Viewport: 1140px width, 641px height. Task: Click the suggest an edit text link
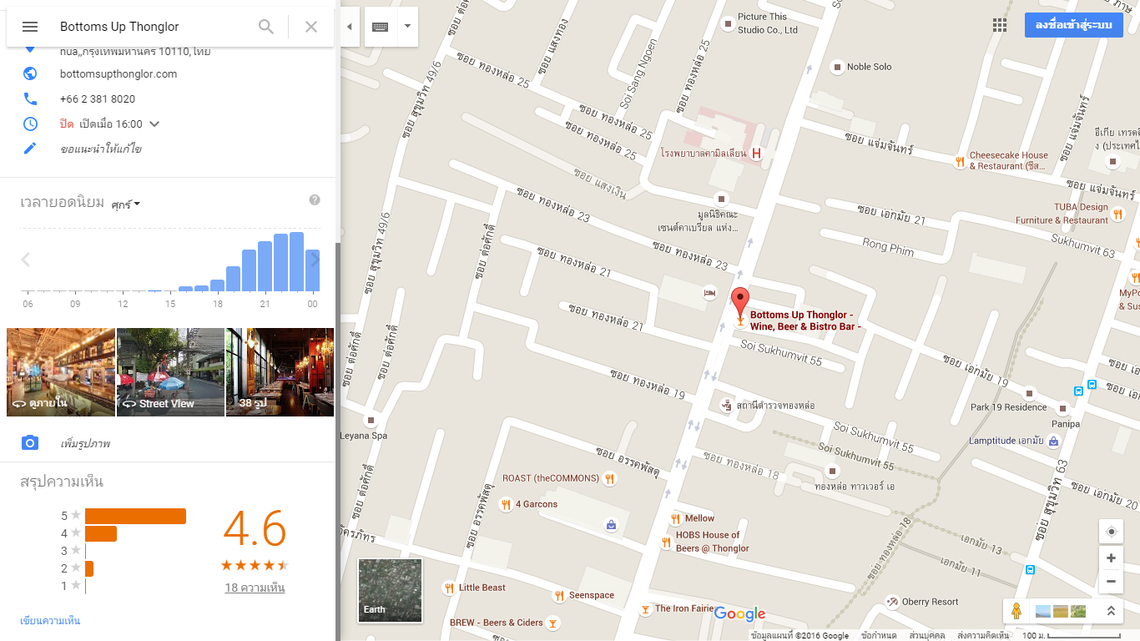tap(101, 149)
